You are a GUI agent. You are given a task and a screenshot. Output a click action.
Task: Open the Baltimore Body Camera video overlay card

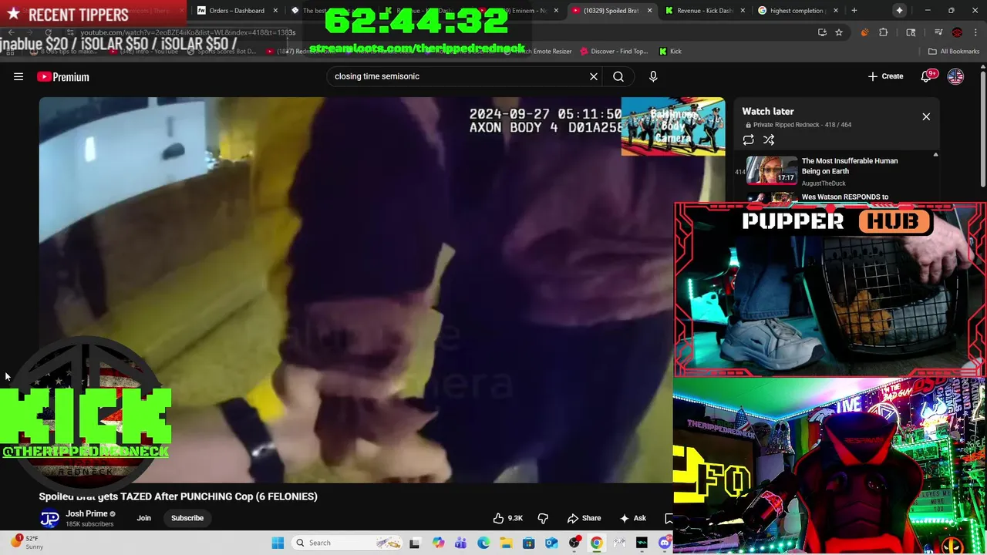coord(672,126)
